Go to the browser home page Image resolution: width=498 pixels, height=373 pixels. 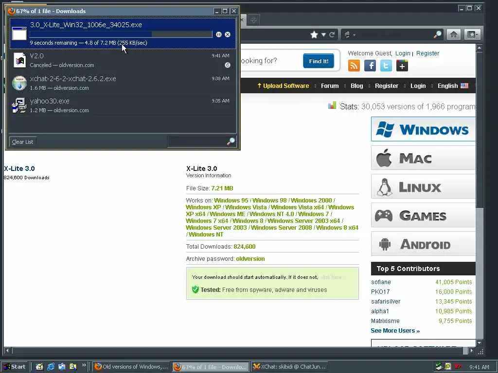(x=454, y=34)
